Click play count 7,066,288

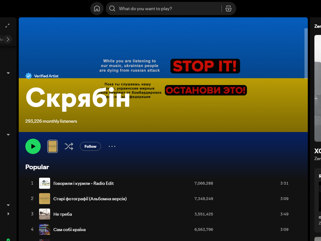(x=204, y=183)
